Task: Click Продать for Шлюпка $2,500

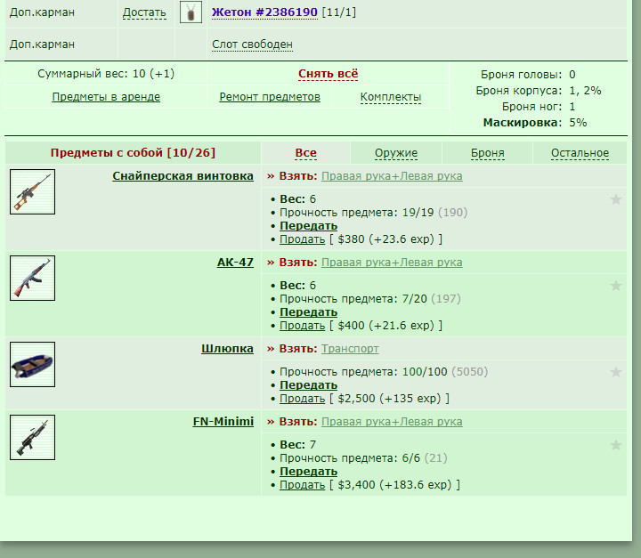Action: tap(302, 398)
